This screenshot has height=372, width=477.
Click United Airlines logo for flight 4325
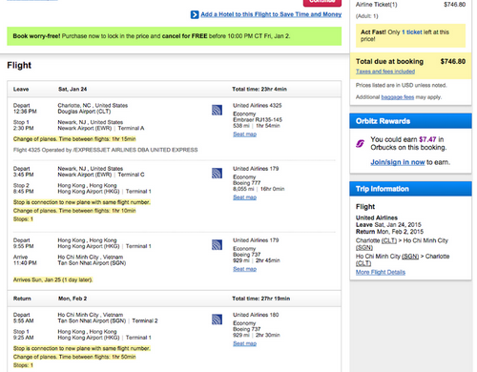coord(217,110)
